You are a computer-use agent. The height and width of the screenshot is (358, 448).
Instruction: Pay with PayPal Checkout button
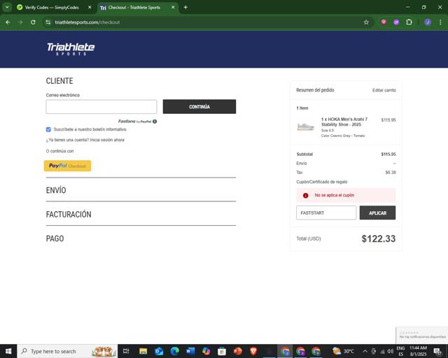(x=67, y=166)
